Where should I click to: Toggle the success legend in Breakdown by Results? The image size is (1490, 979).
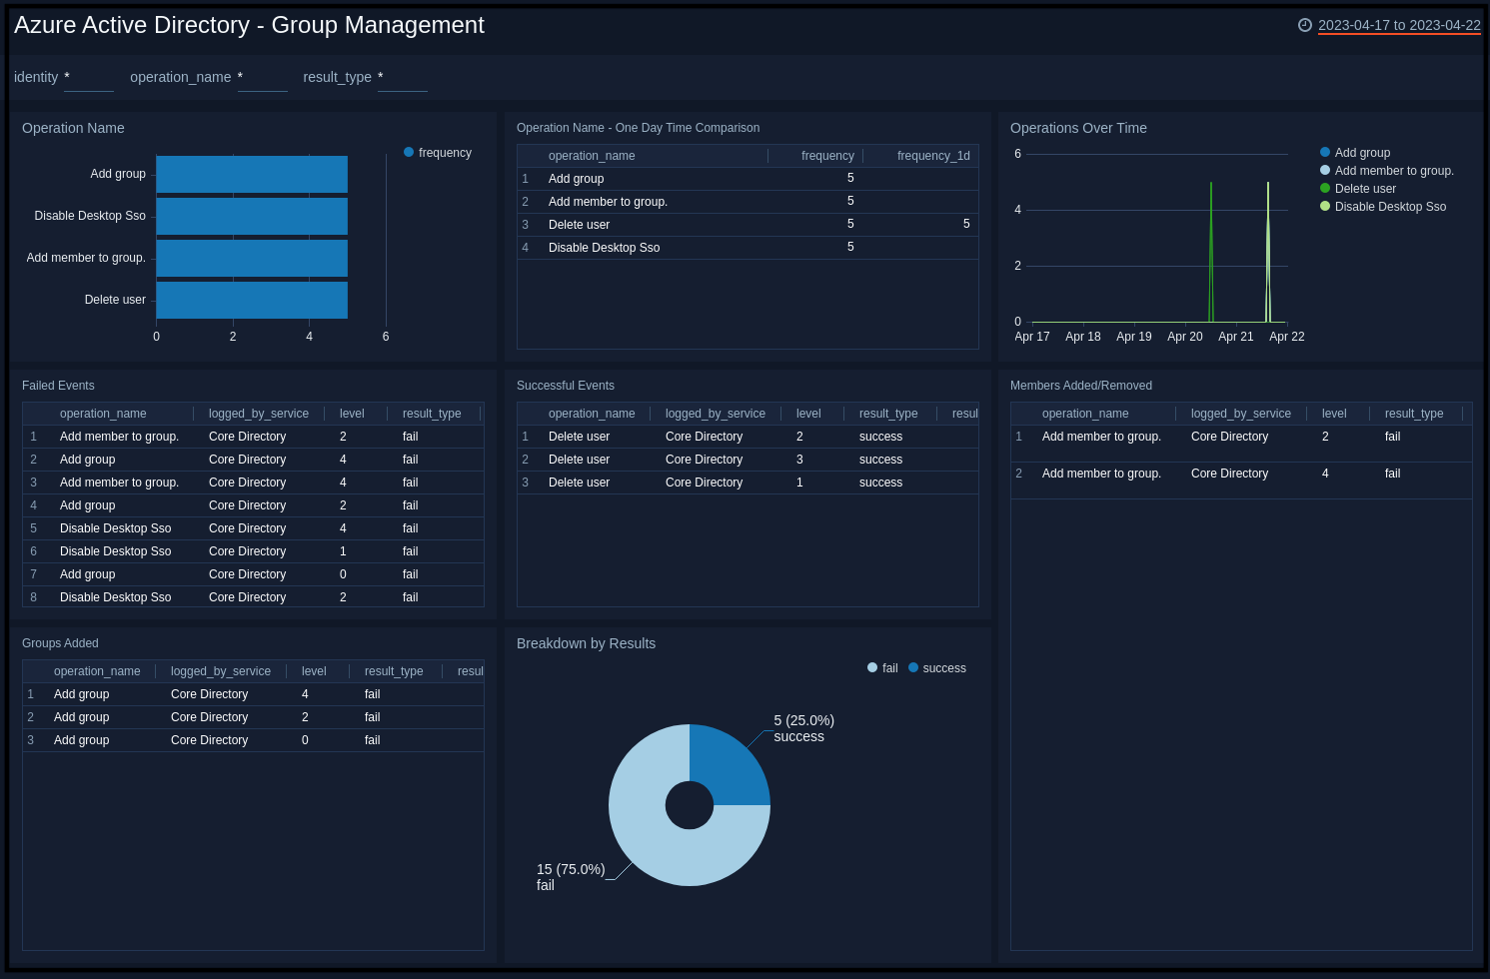tap(936, 668)
